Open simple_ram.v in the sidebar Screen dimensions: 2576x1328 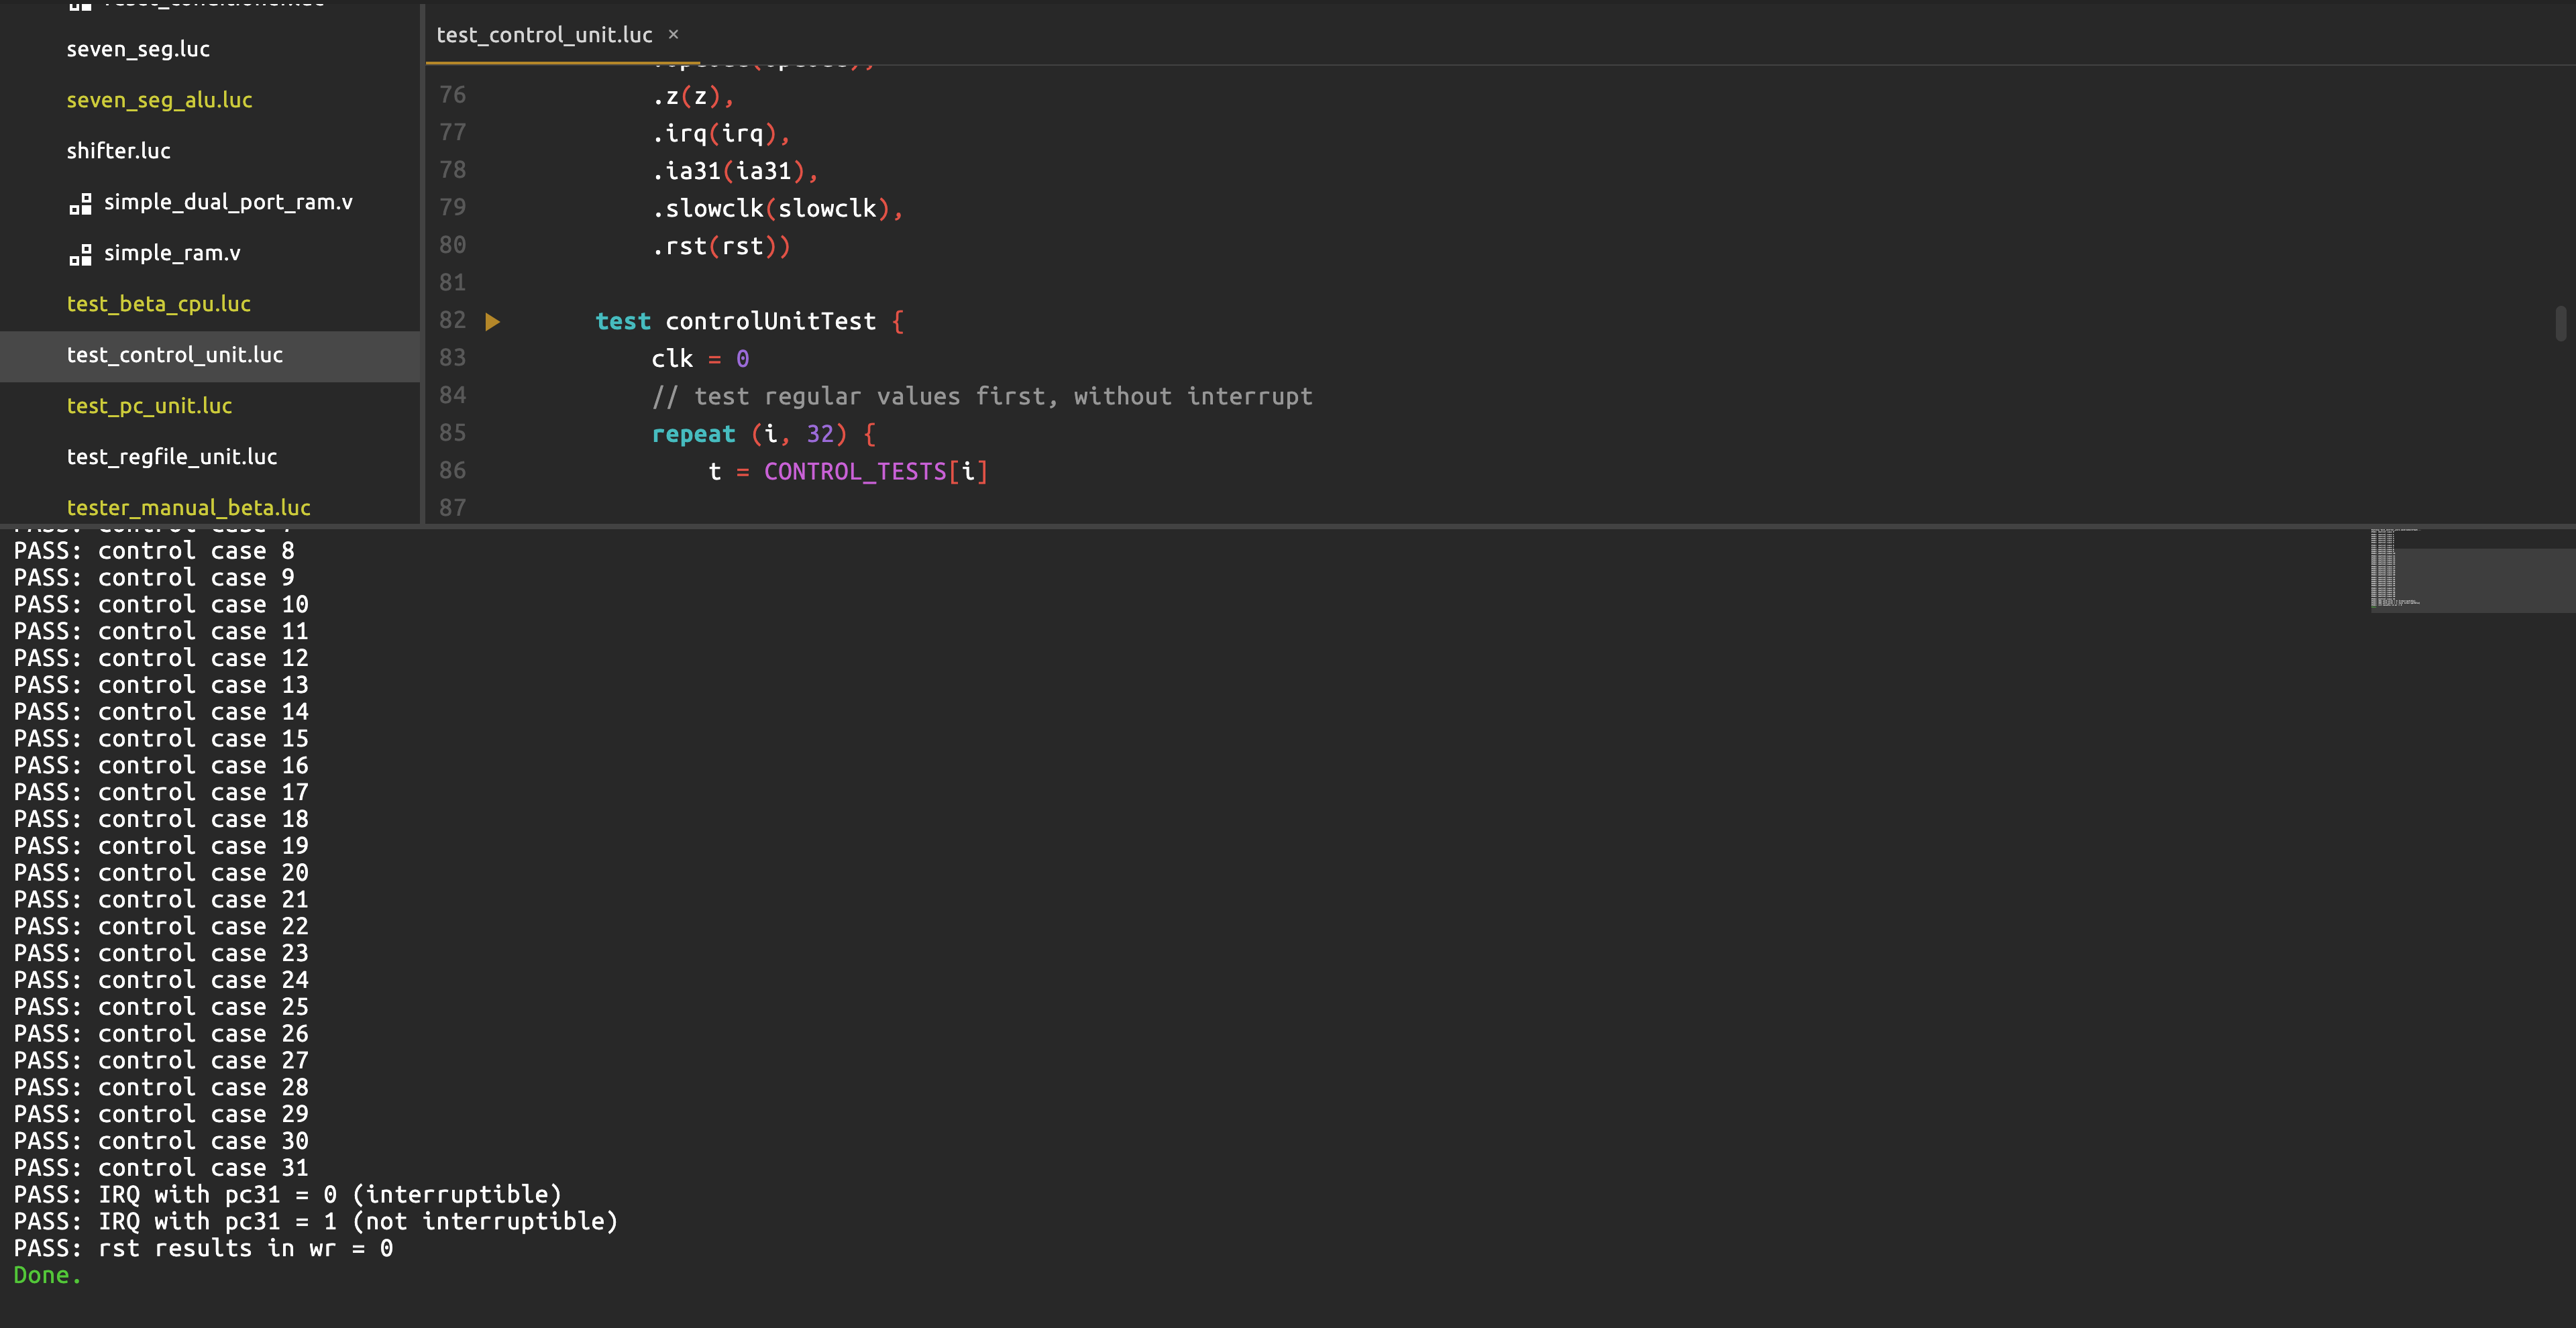point(172,253)
